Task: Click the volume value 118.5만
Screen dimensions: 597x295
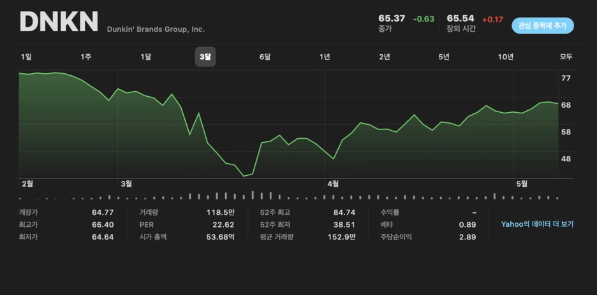Action: click(x=221, y=213)
